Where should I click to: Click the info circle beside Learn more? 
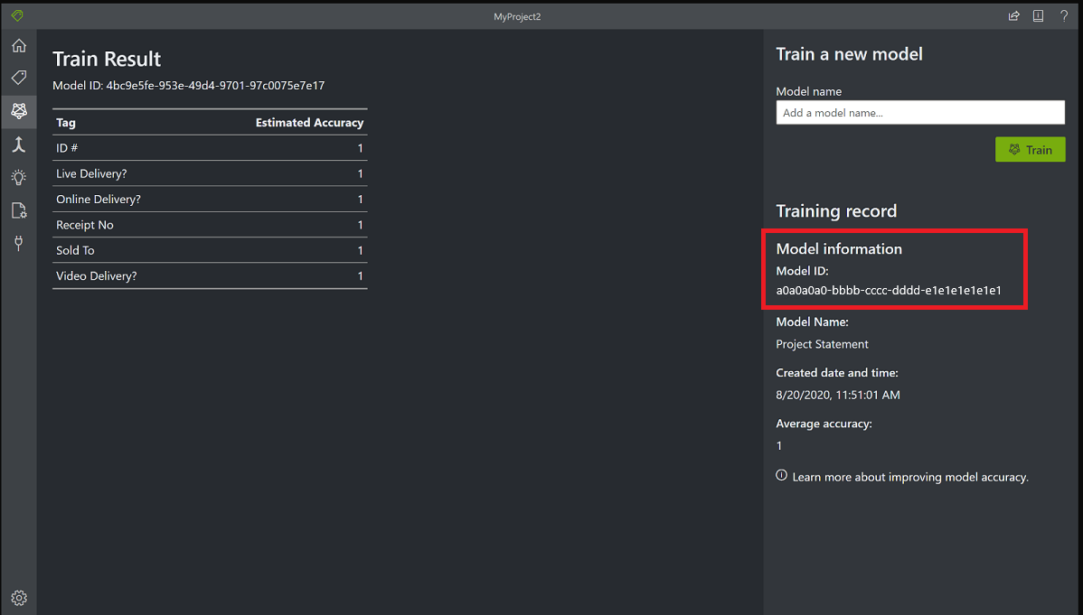tap(781, 475)
